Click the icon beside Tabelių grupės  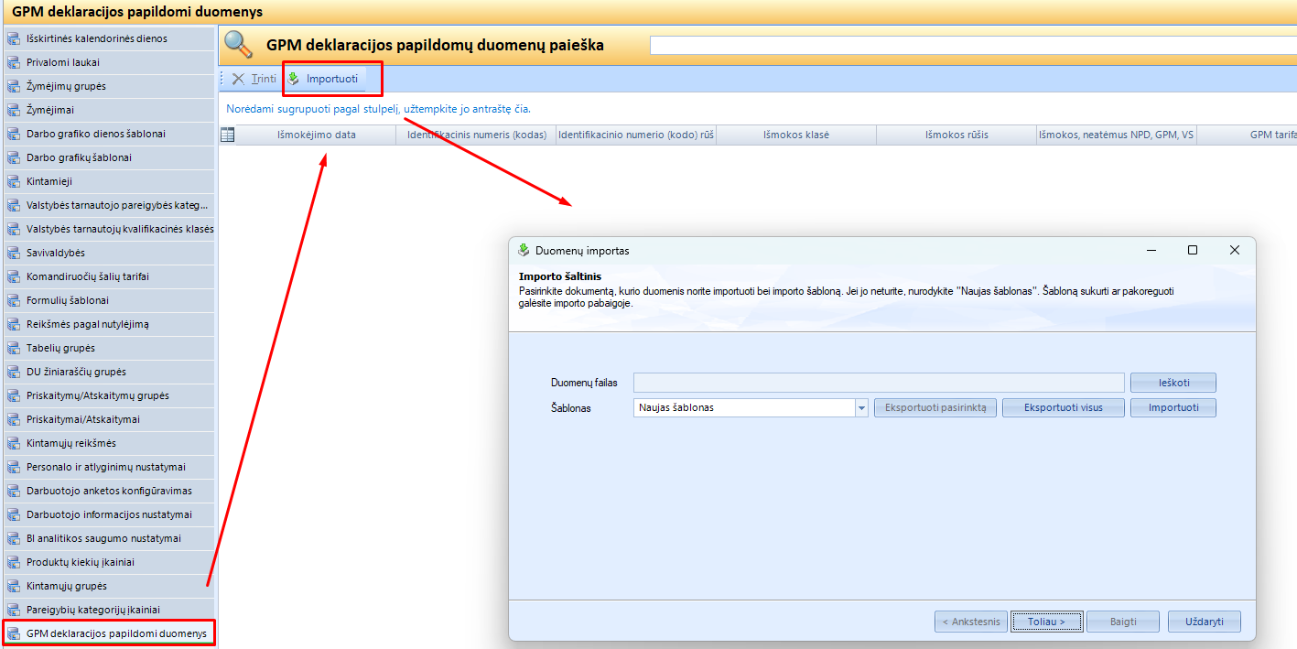click(x=13, y=349)
